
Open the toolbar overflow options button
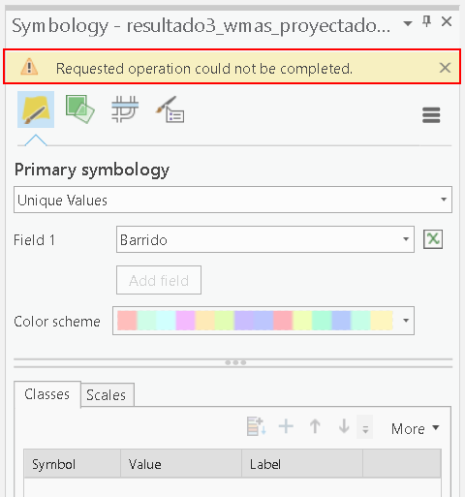(365, 427)
